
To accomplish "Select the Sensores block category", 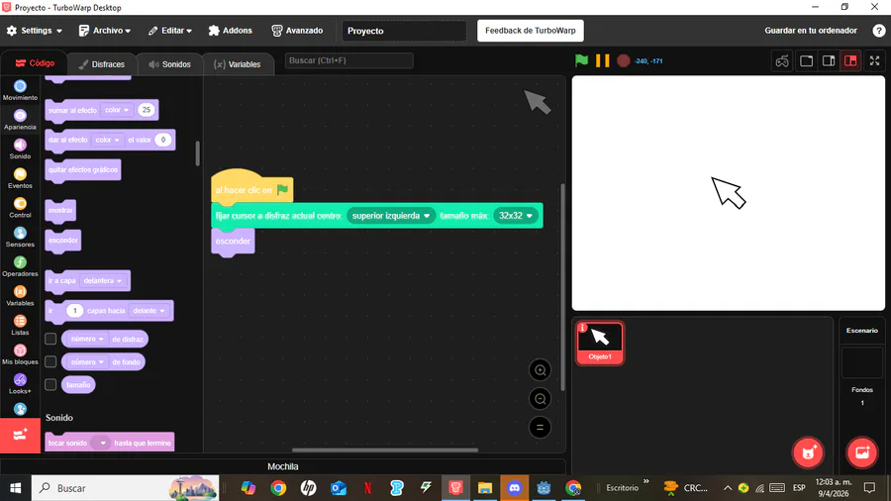I will click(x=20, y=237).
